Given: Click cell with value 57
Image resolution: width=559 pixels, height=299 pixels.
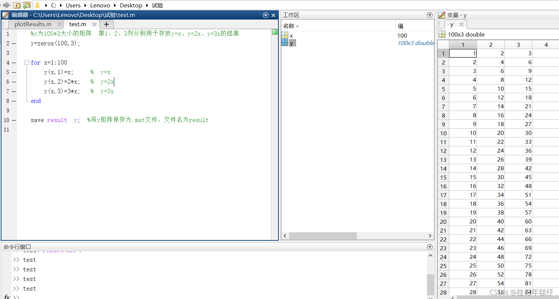Looking at the screenshot, I should 518,213.
